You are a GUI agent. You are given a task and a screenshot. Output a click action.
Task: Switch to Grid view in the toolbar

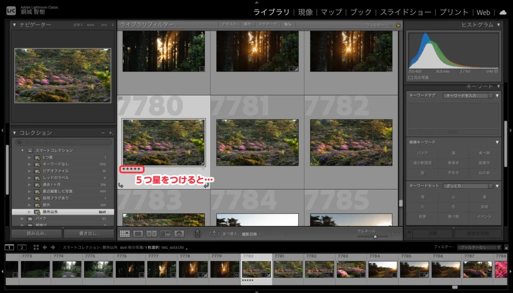[x=125, y=233]
